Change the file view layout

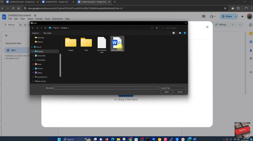(174, 33)
